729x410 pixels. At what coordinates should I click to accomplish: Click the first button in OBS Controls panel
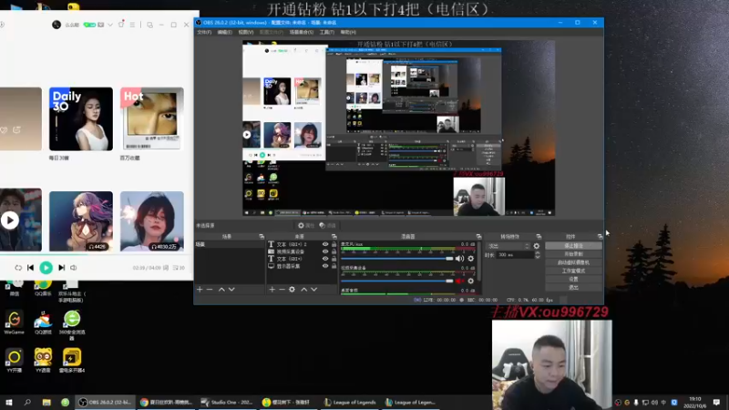[x=573, y=245]
